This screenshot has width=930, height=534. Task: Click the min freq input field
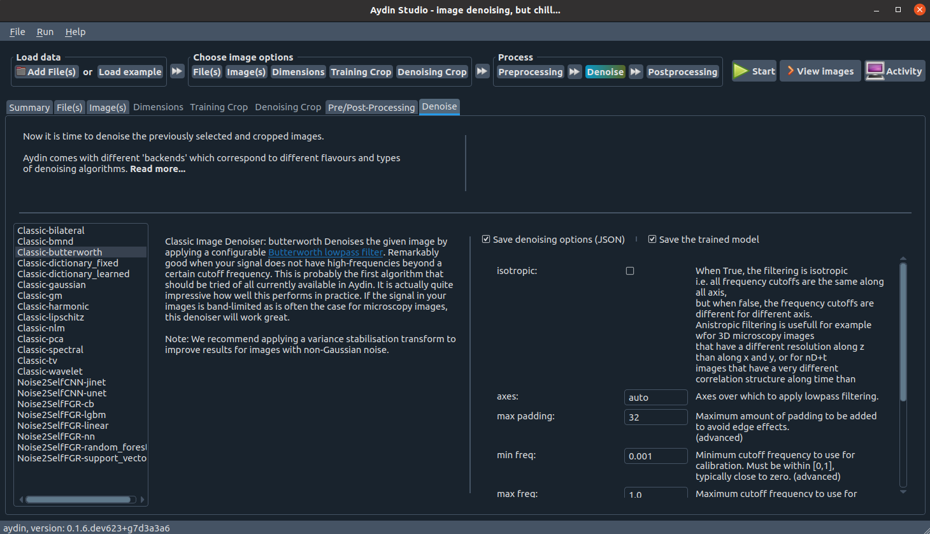(655, 456)
